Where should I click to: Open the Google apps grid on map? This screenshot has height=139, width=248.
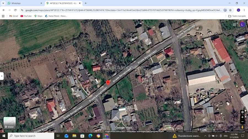pyautogui.click(x=234, y=24)
